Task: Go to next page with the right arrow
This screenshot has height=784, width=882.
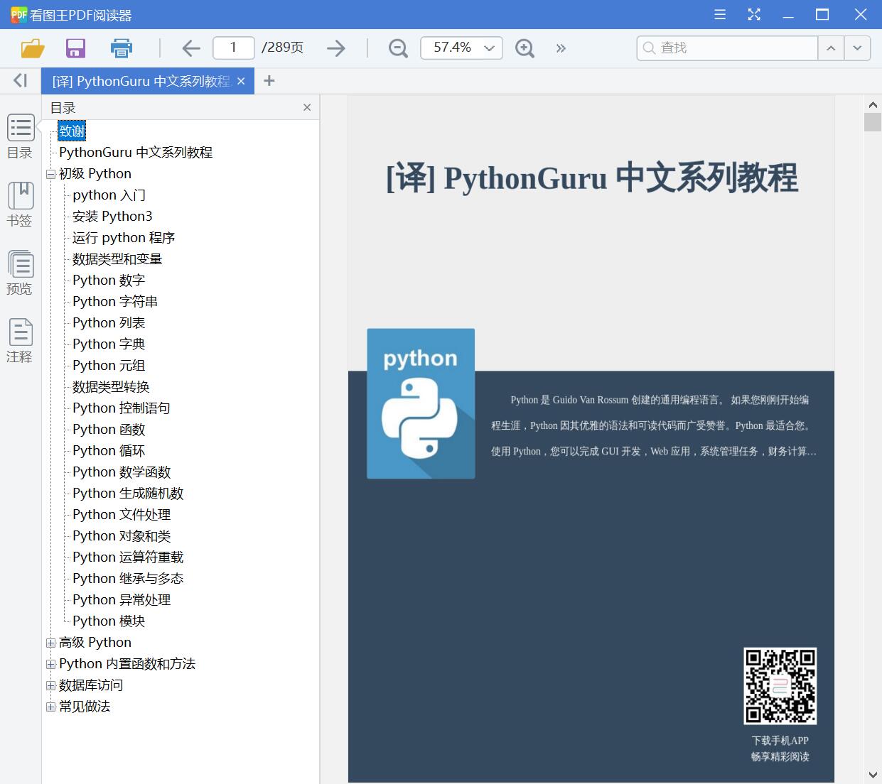Action: 335,48
